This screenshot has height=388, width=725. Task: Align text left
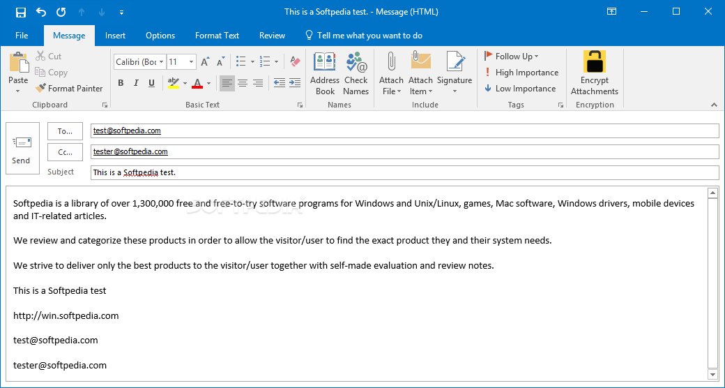pos(227,83)
